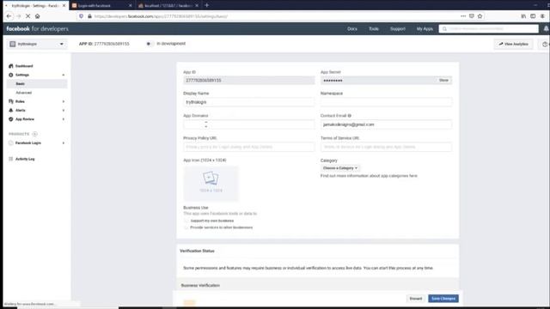Click the developer documentation search box
Viewport: 550px width, 309px height.
(x=489, y=28)
